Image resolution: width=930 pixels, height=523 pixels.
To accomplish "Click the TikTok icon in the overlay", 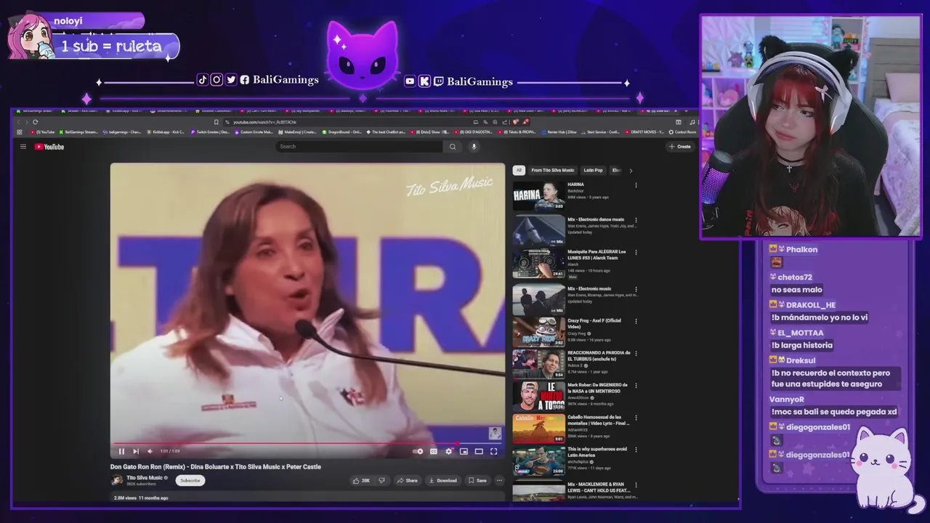I will coord(203,80).
